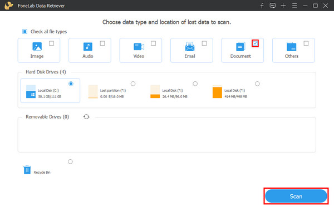This screenshot has width=334, height=211.
Task: Click the Lost partition (*:) name text
Action: pos(113,90)
